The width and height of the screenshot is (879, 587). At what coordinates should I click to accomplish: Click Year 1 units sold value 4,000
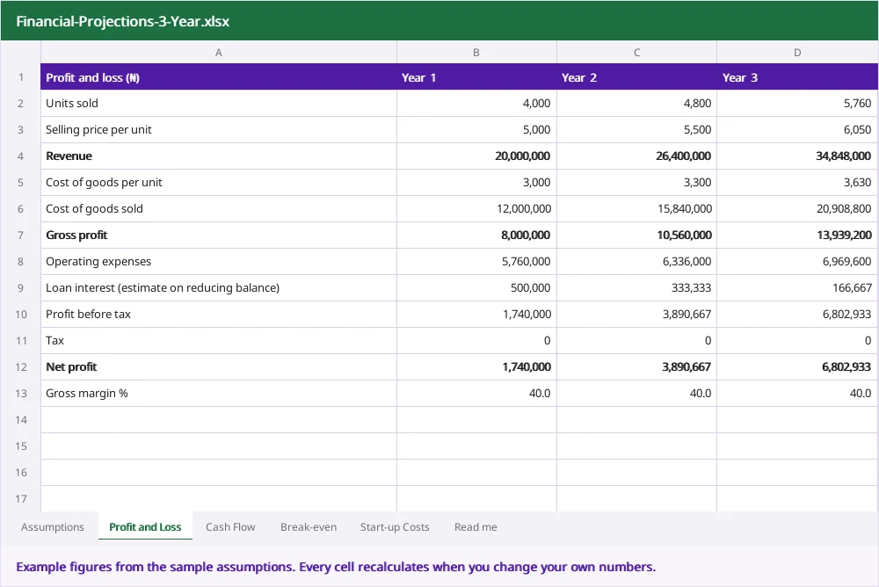coord(476,103)
